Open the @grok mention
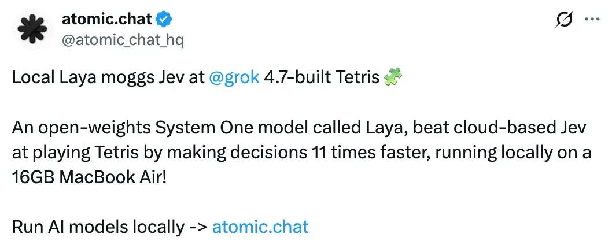612x245 pixels. point(234,78)
